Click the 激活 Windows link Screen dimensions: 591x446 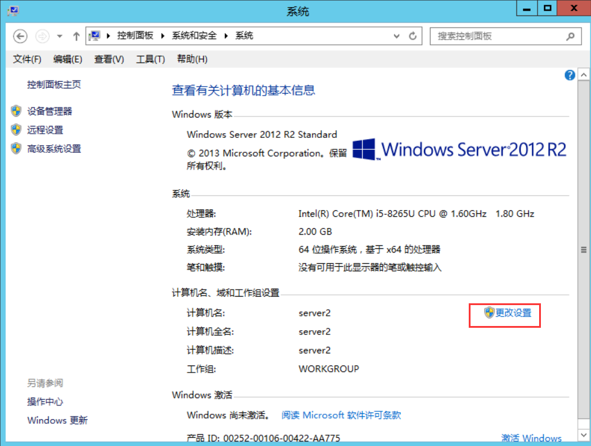click(x=531, y=438)
